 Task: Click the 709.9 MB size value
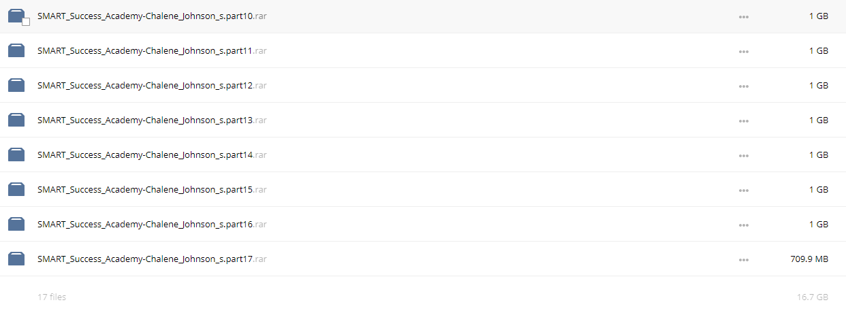point(809,259)
